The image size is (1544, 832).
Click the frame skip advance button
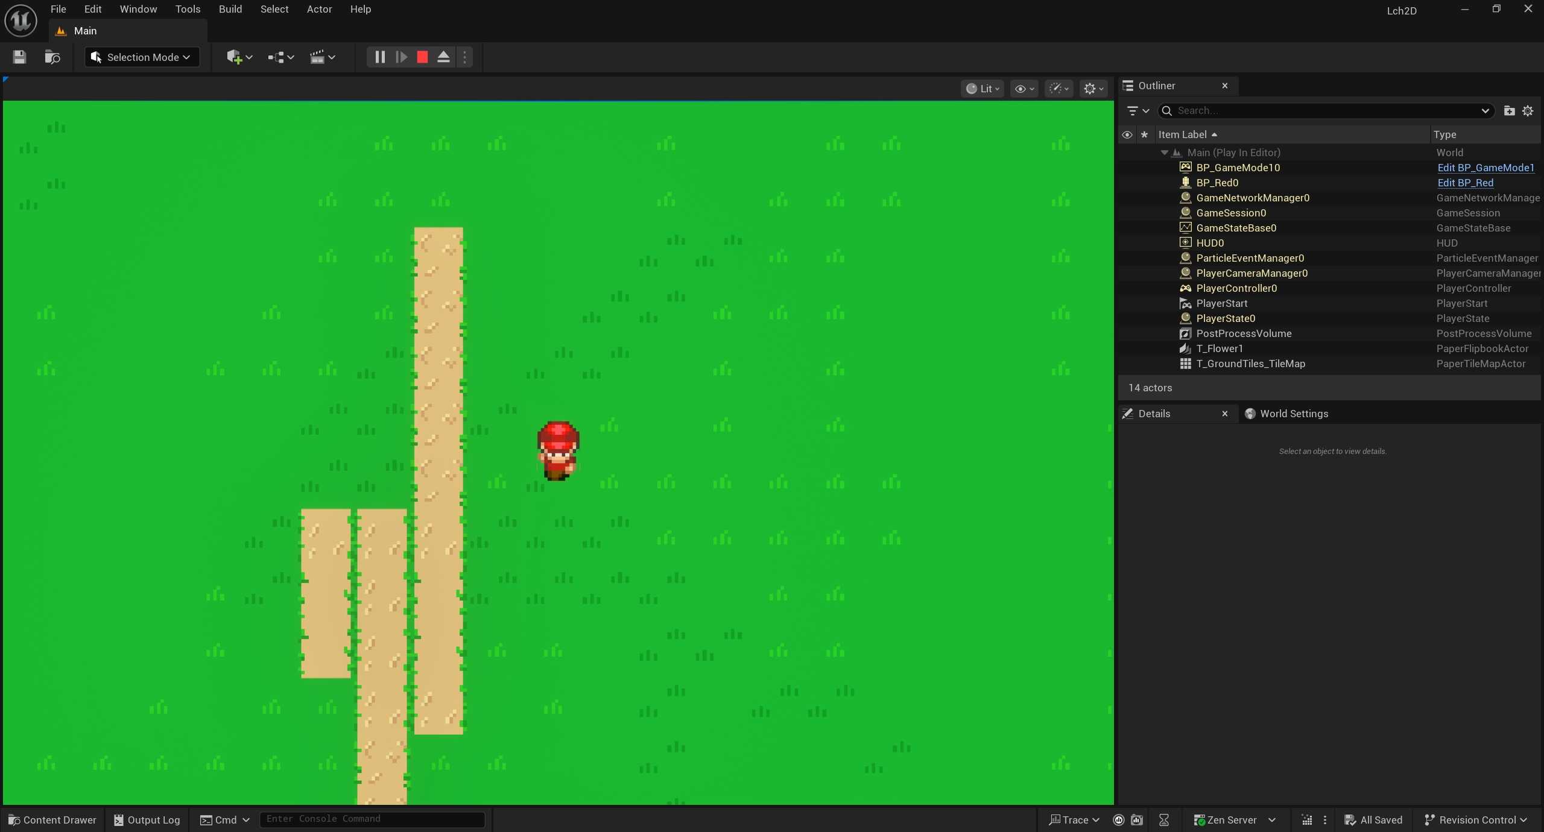[x=401, y=57]
